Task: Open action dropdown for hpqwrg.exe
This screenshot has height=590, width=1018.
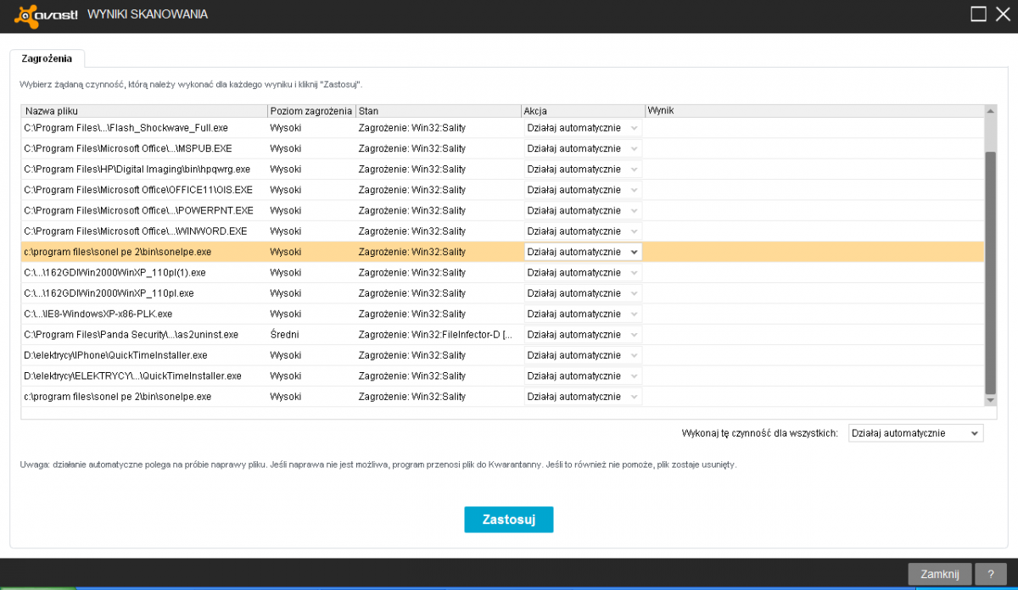Action: (x=583, y=169)
